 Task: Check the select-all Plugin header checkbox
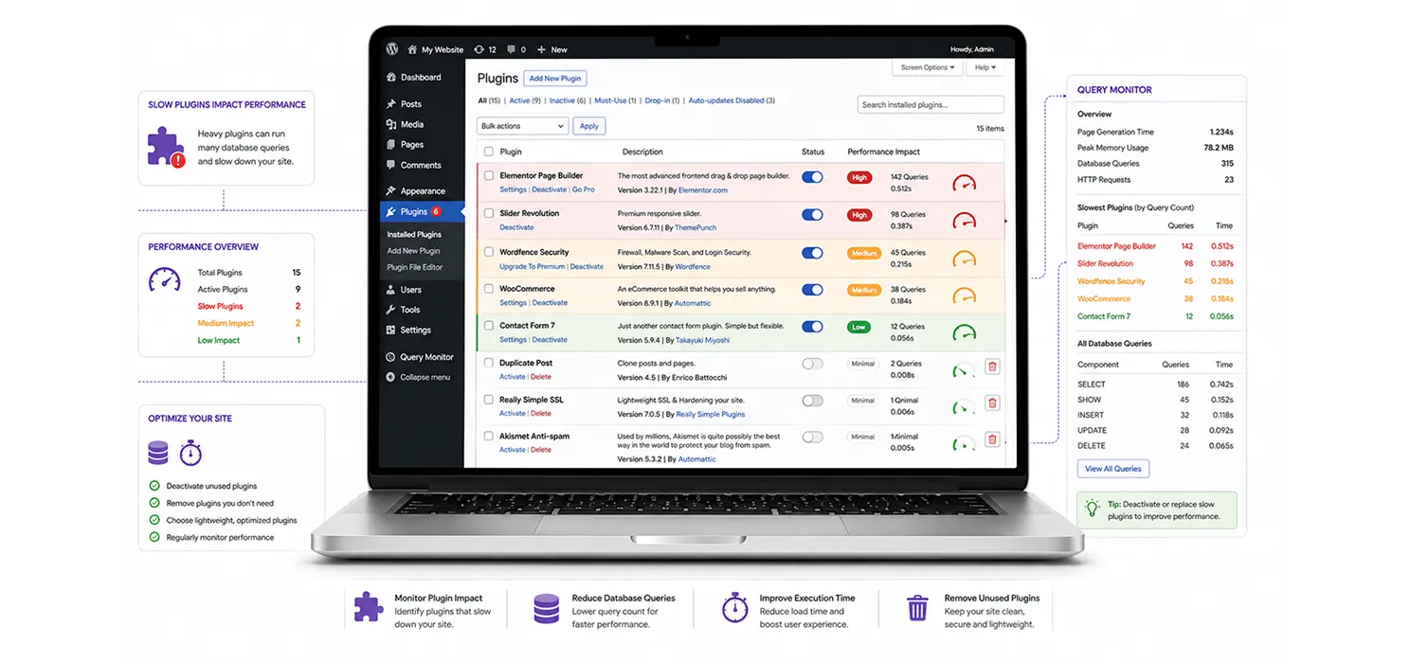(489, 152)
